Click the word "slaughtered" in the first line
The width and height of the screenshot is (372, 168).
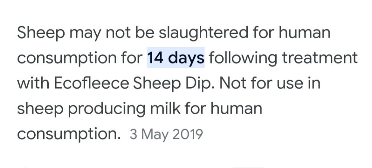coord(203,33)
